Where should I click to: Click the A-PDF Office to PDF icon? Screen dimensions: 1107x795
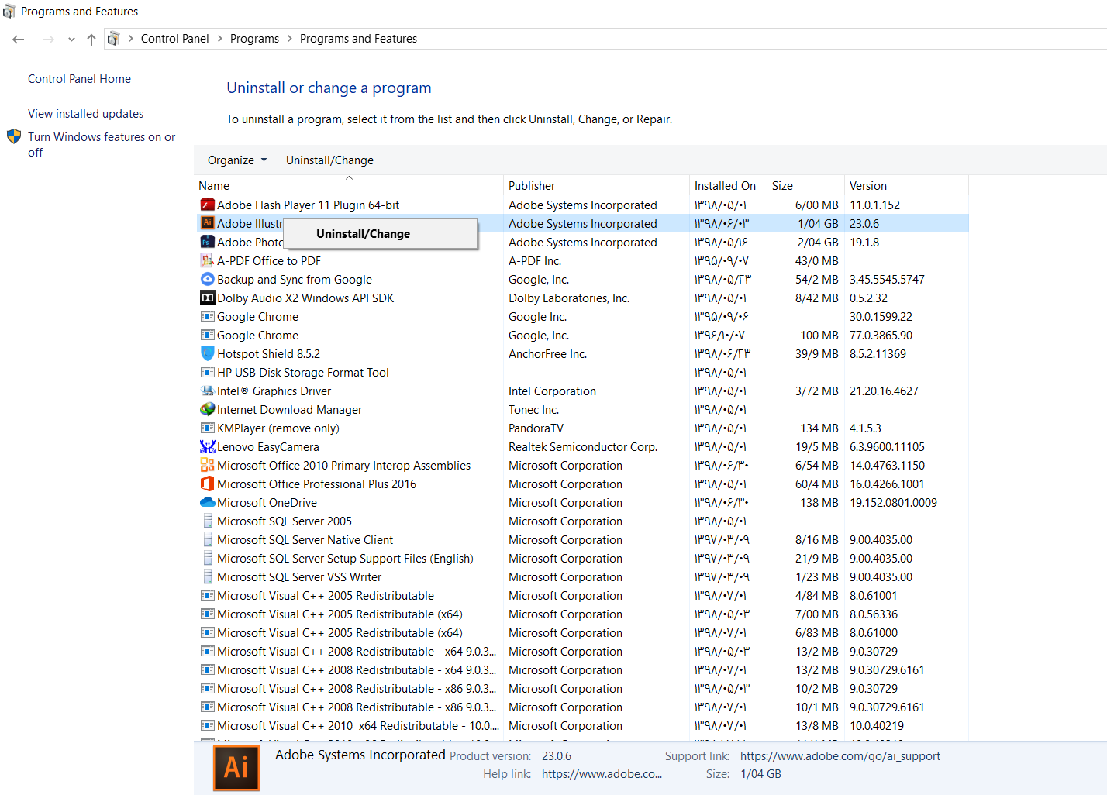[x=208, y=260]
